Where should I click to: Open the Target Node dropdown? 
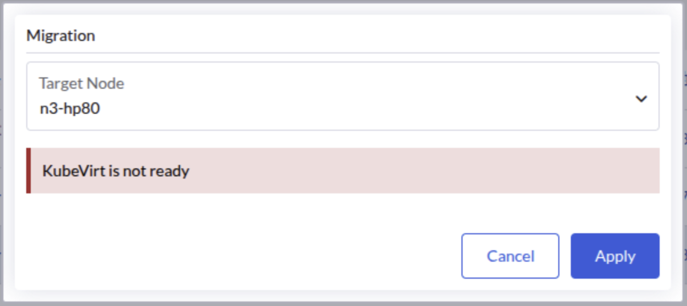coord(342,96)
